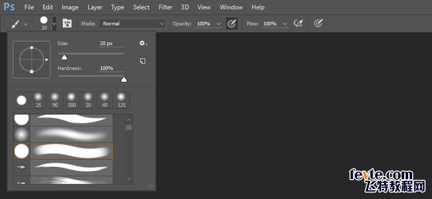Expand the Opacity slider arrow

tap(219, 24)
